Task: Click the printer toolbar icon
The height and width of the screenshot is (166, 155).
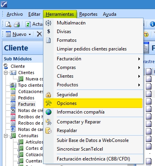Action: pos(17,24)
